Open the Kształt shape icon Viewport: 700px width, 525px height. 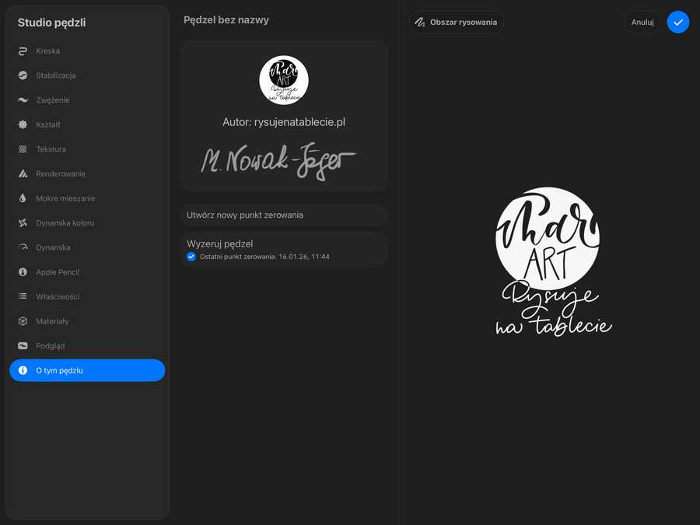(x=23, y=124)
